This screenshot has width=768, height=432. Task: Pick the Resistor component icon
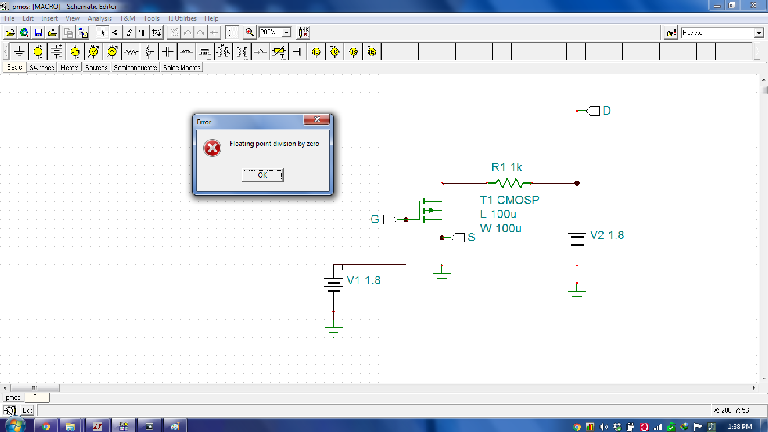point(131,52)
